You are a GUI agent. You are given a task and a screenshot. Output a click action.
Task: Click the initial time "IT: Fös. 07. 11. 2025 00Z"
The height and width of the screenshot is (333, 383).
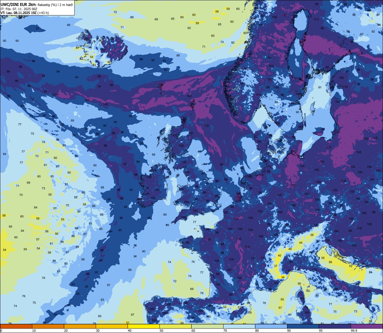(x=19, y=9)
